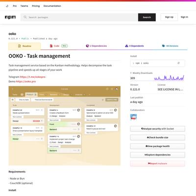The height and width of the screenshot is (196, 196).
Task: Click the black Search button
Action: click(147, 17)
